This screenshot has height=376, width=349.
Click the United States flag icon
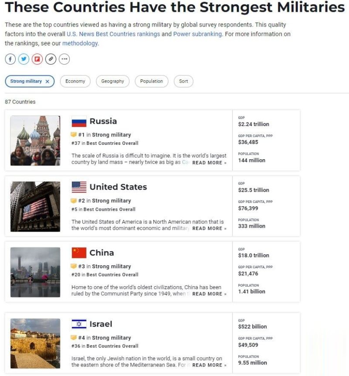(79, 187)
